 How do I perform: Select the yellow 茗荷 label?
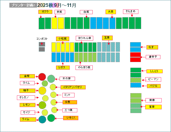tap(153, 107)
